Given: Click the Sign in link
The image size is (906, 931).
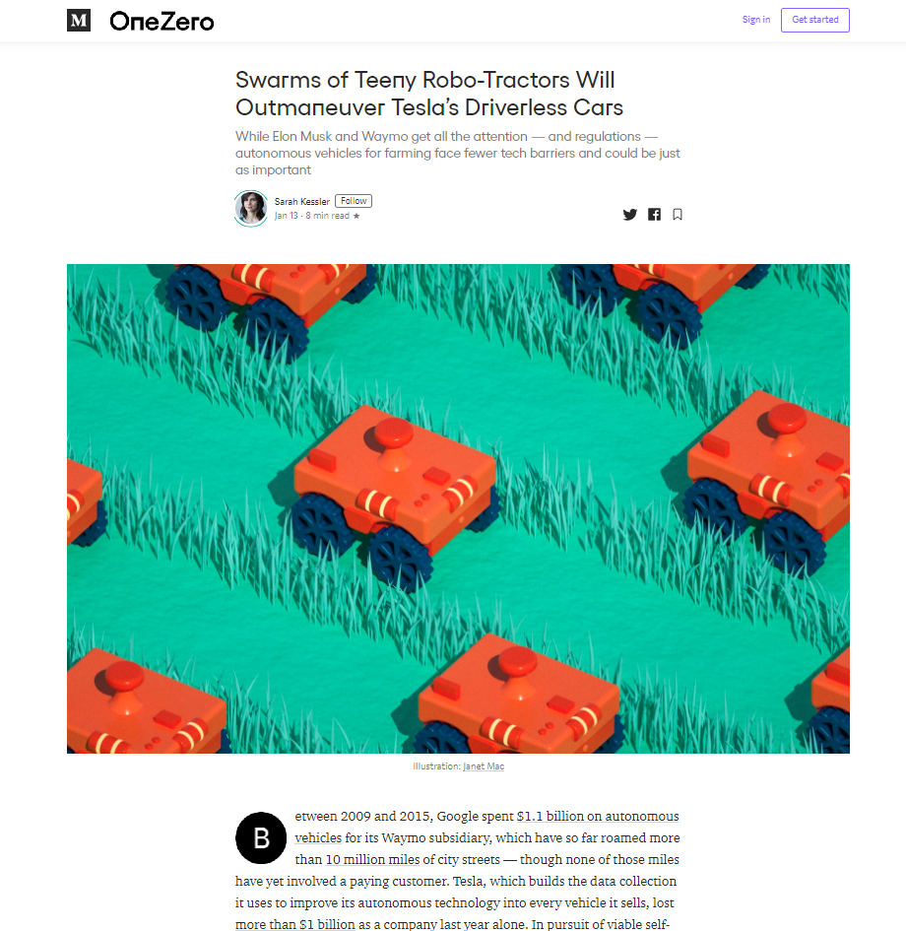Looking at the screenshot, I should point(756,20).
